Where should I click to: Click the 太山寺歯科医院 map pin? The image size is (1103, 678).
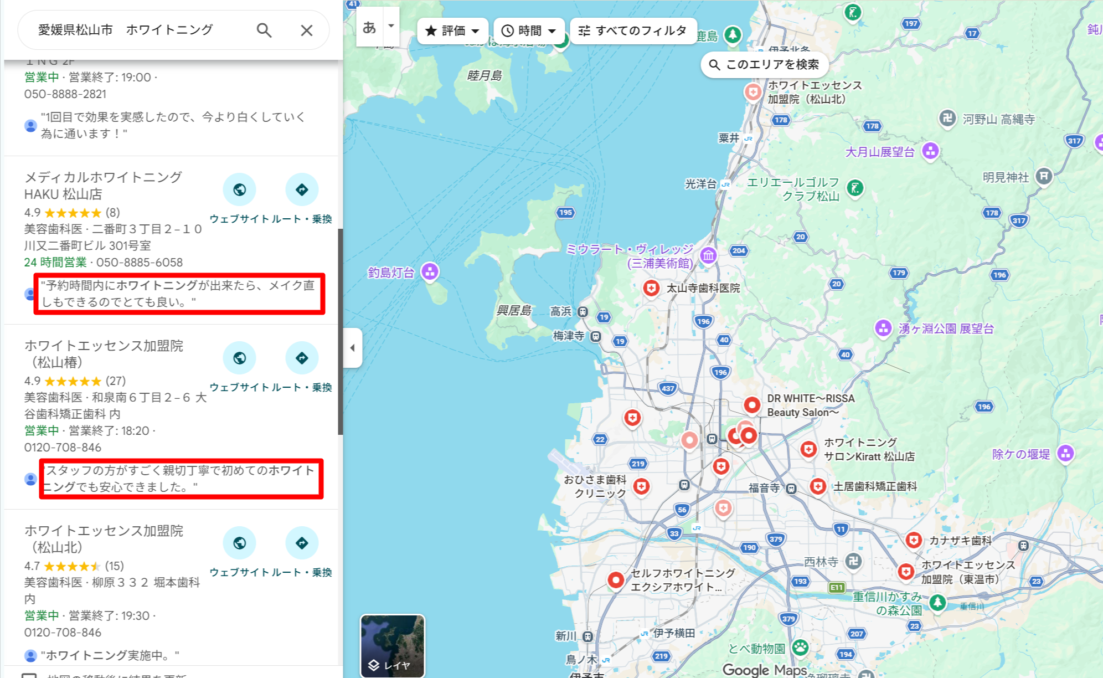[x=651, y=289]
